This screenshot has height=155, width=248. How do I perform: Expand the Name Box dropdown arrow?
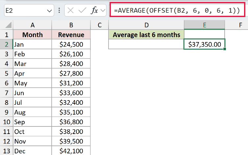[49, 11]
